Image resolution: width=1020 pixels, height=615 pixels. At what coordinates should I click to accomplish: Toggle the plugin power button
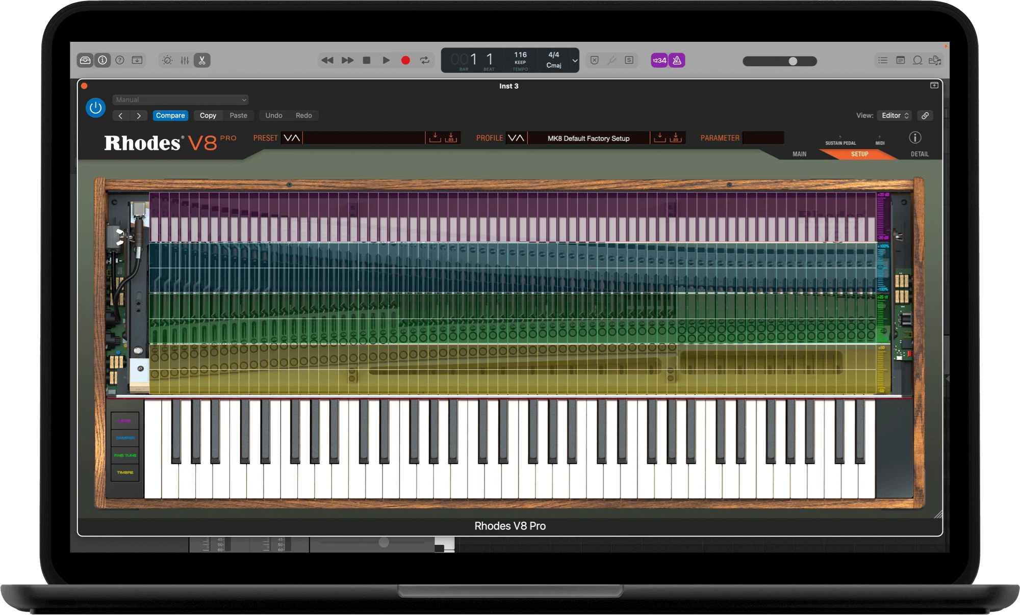pos(95,108)
